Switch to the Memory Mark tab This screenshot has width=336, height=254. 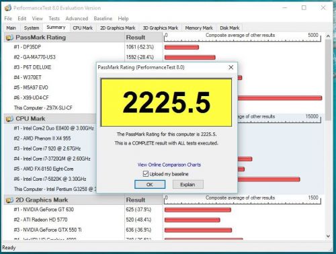point(199,28)
